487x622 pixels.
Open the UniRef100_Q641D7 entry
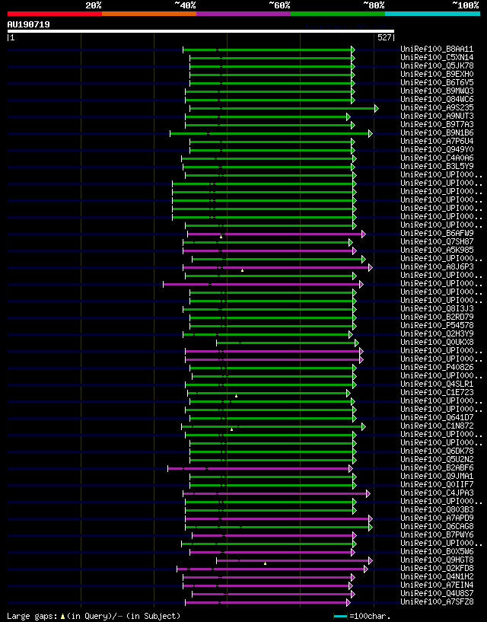click(x=437, y=417)
